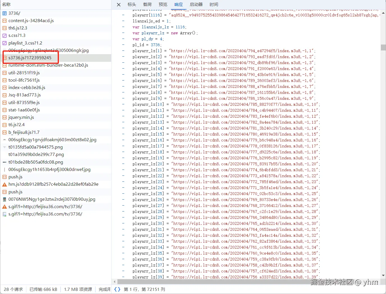This screenshot has height=294, width=386.
Task: Select the t01bde28b505a0fdc08.png request
Action: [56, 162]
